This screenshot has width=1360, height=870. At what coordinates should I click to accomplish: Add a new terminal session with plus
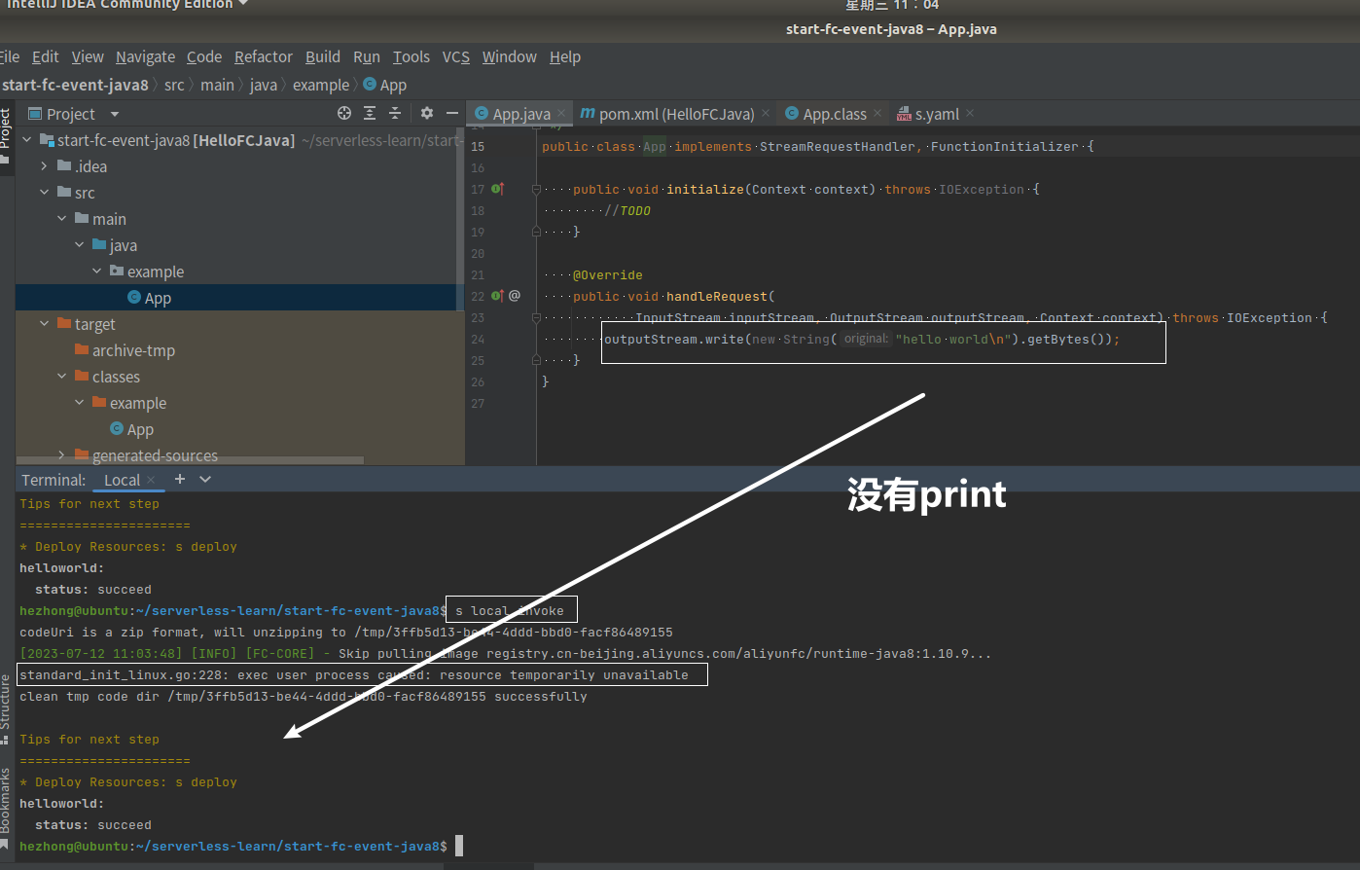[180, 479]
